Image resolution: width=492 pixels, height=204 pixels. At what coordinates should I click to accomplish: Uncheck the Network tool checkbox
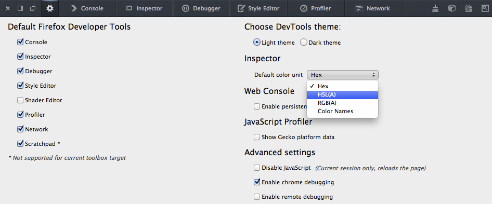pos(20,129)
